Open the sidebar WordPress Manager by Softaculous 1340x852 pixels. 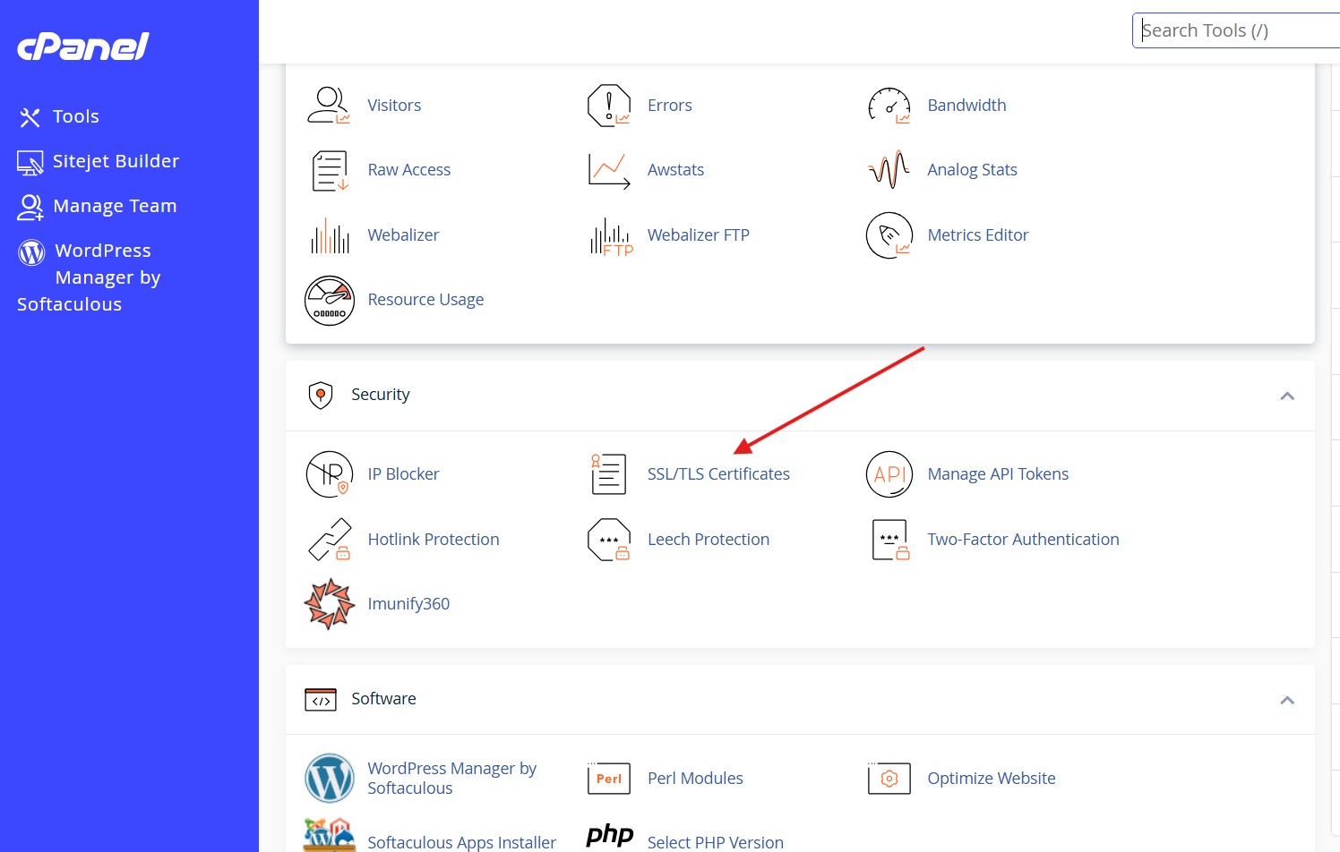(x=90, y=277)
